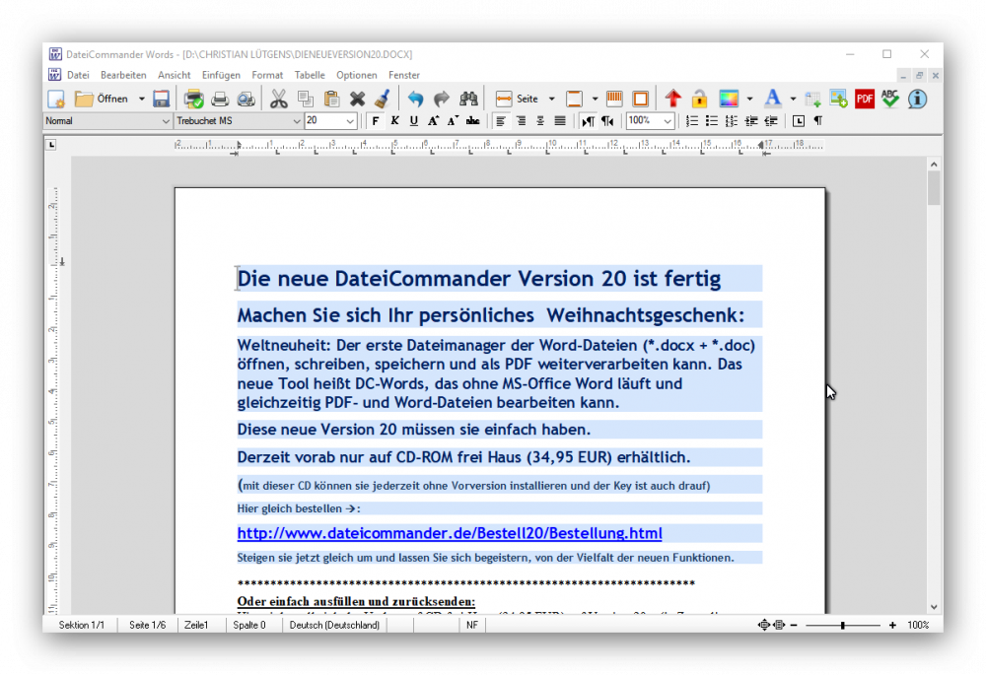
Task: Expand the 100% zoom dropdown
Action: point(668,121)
